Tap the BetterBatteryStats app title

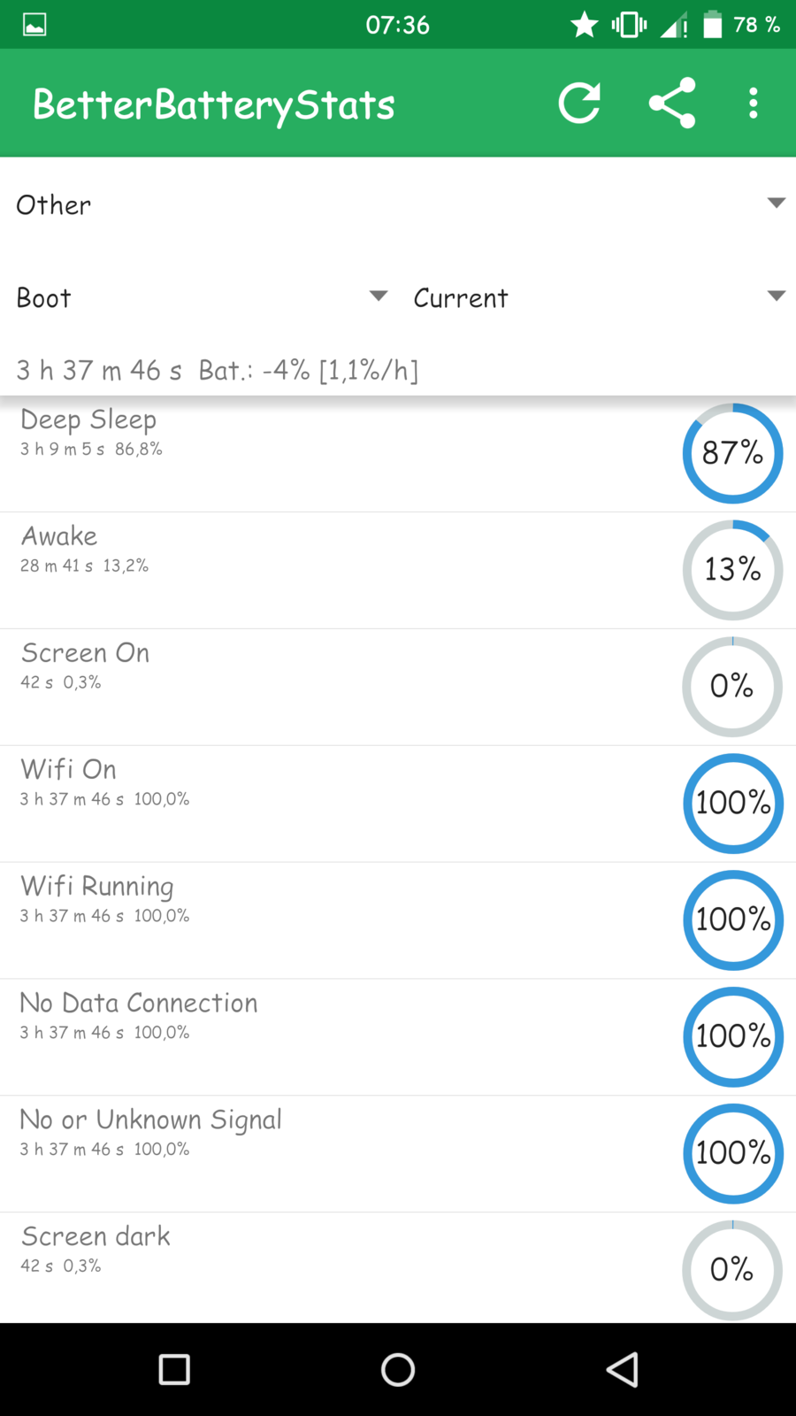[214, 104]
